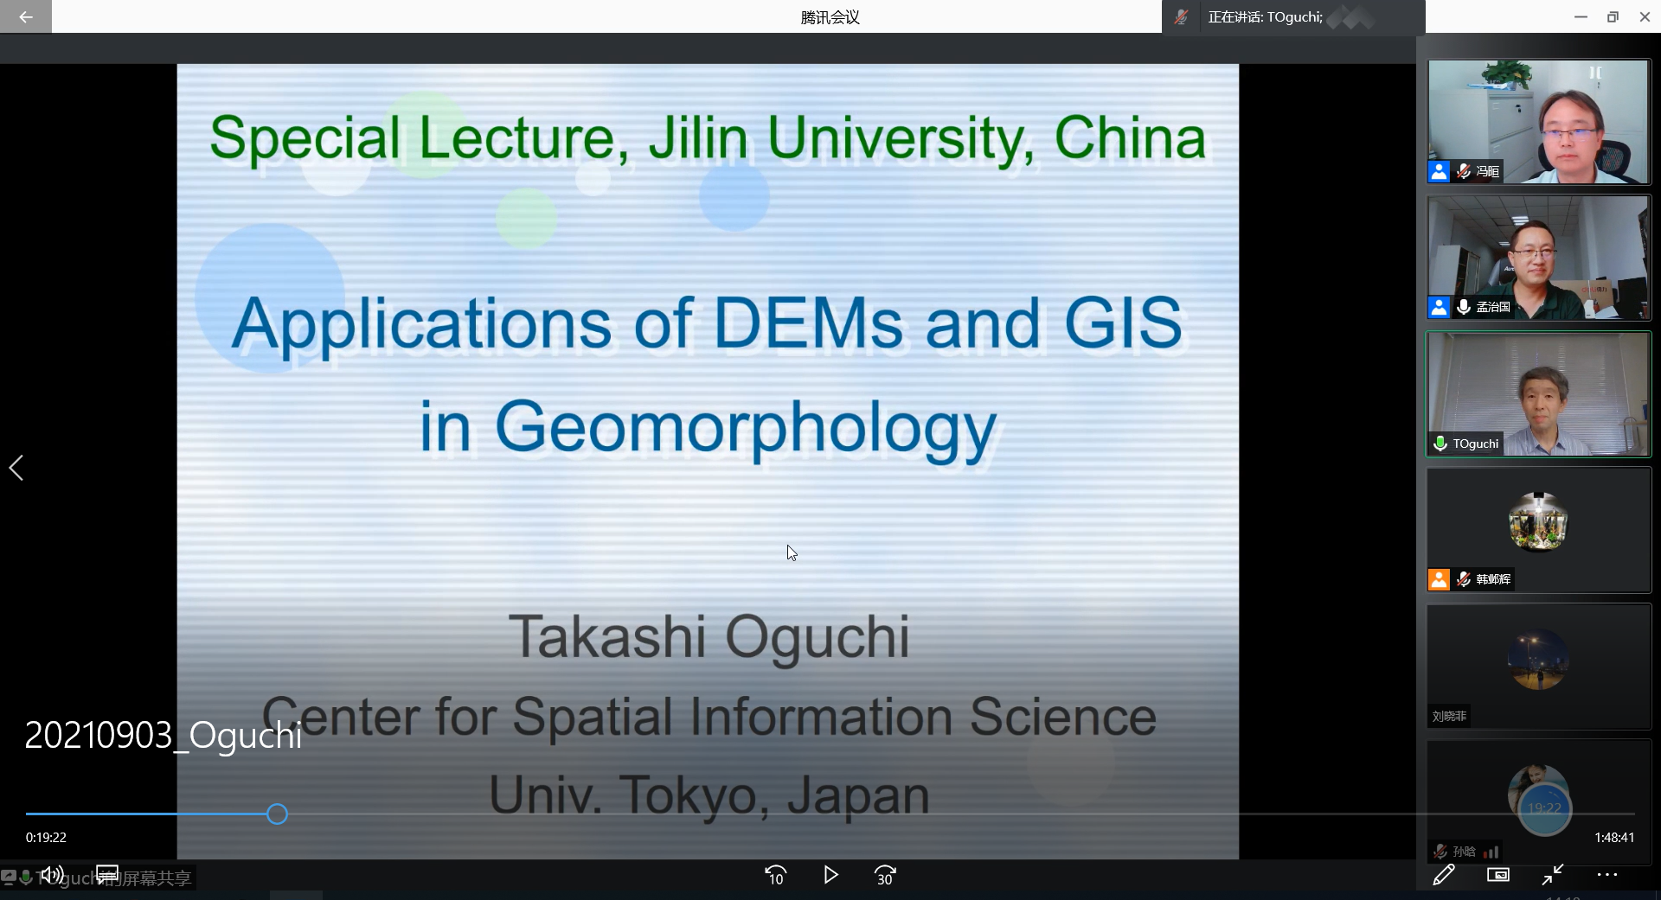Enable mini player picture-in-picture view
This screenshot has width=1661, height=900.
pyautogui.click(x=1497, y=875)
